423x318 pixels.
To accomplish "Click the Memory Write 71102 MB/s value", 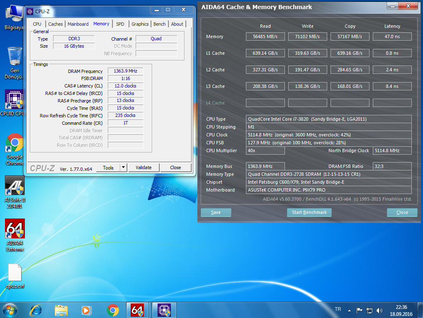I will point(308,36).
